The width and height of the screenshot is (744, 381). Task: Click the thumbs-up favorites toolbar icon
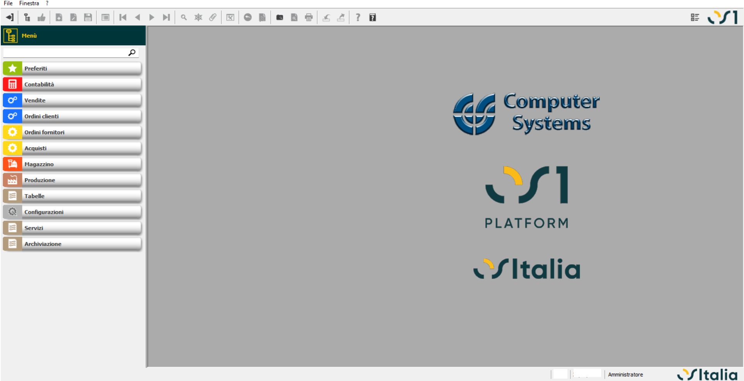pos(41,17)
